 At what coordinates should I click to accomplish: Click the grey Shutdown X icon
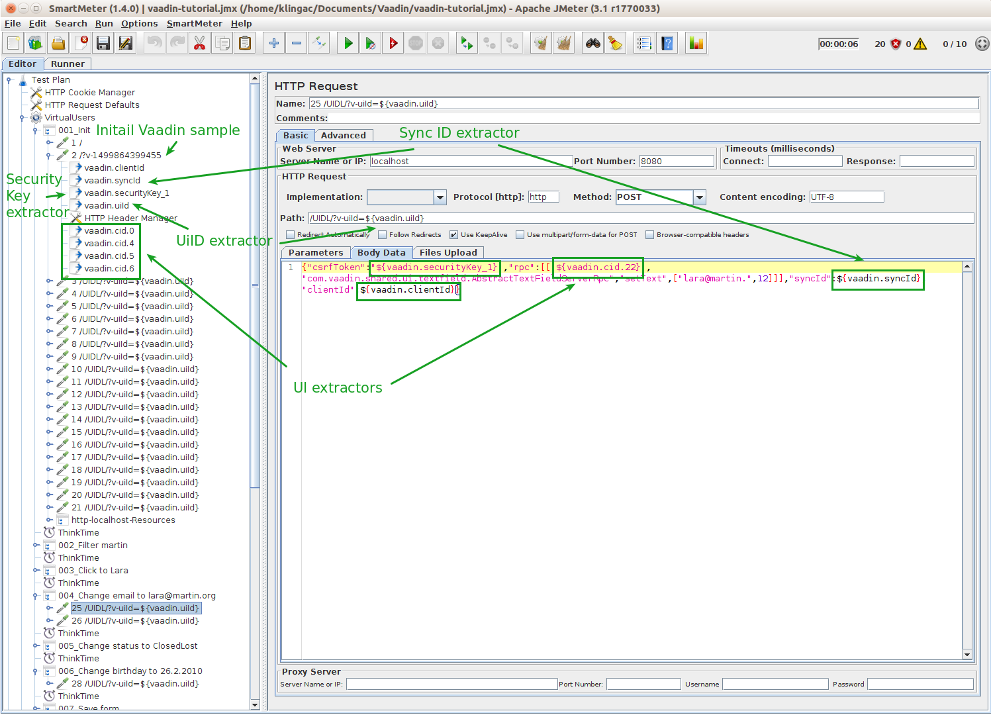coord(438,44)
